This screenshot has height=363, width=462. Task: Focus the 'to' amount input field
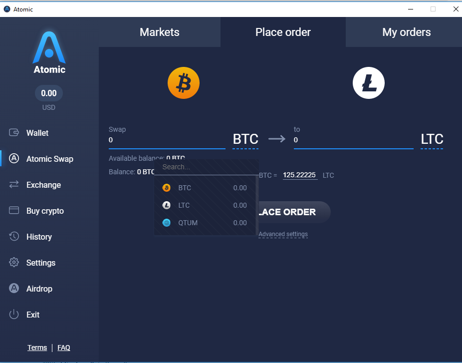354,140
